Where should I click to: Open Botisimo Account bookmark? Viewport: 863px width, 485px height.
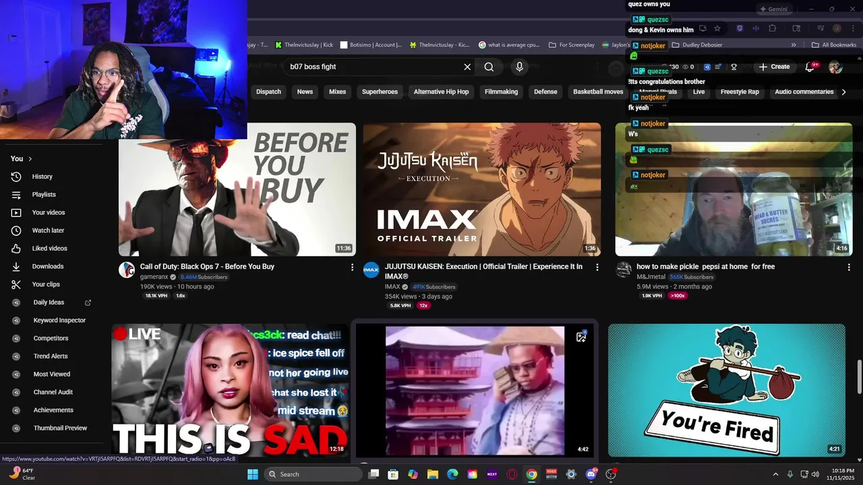(x=371, y=45)
